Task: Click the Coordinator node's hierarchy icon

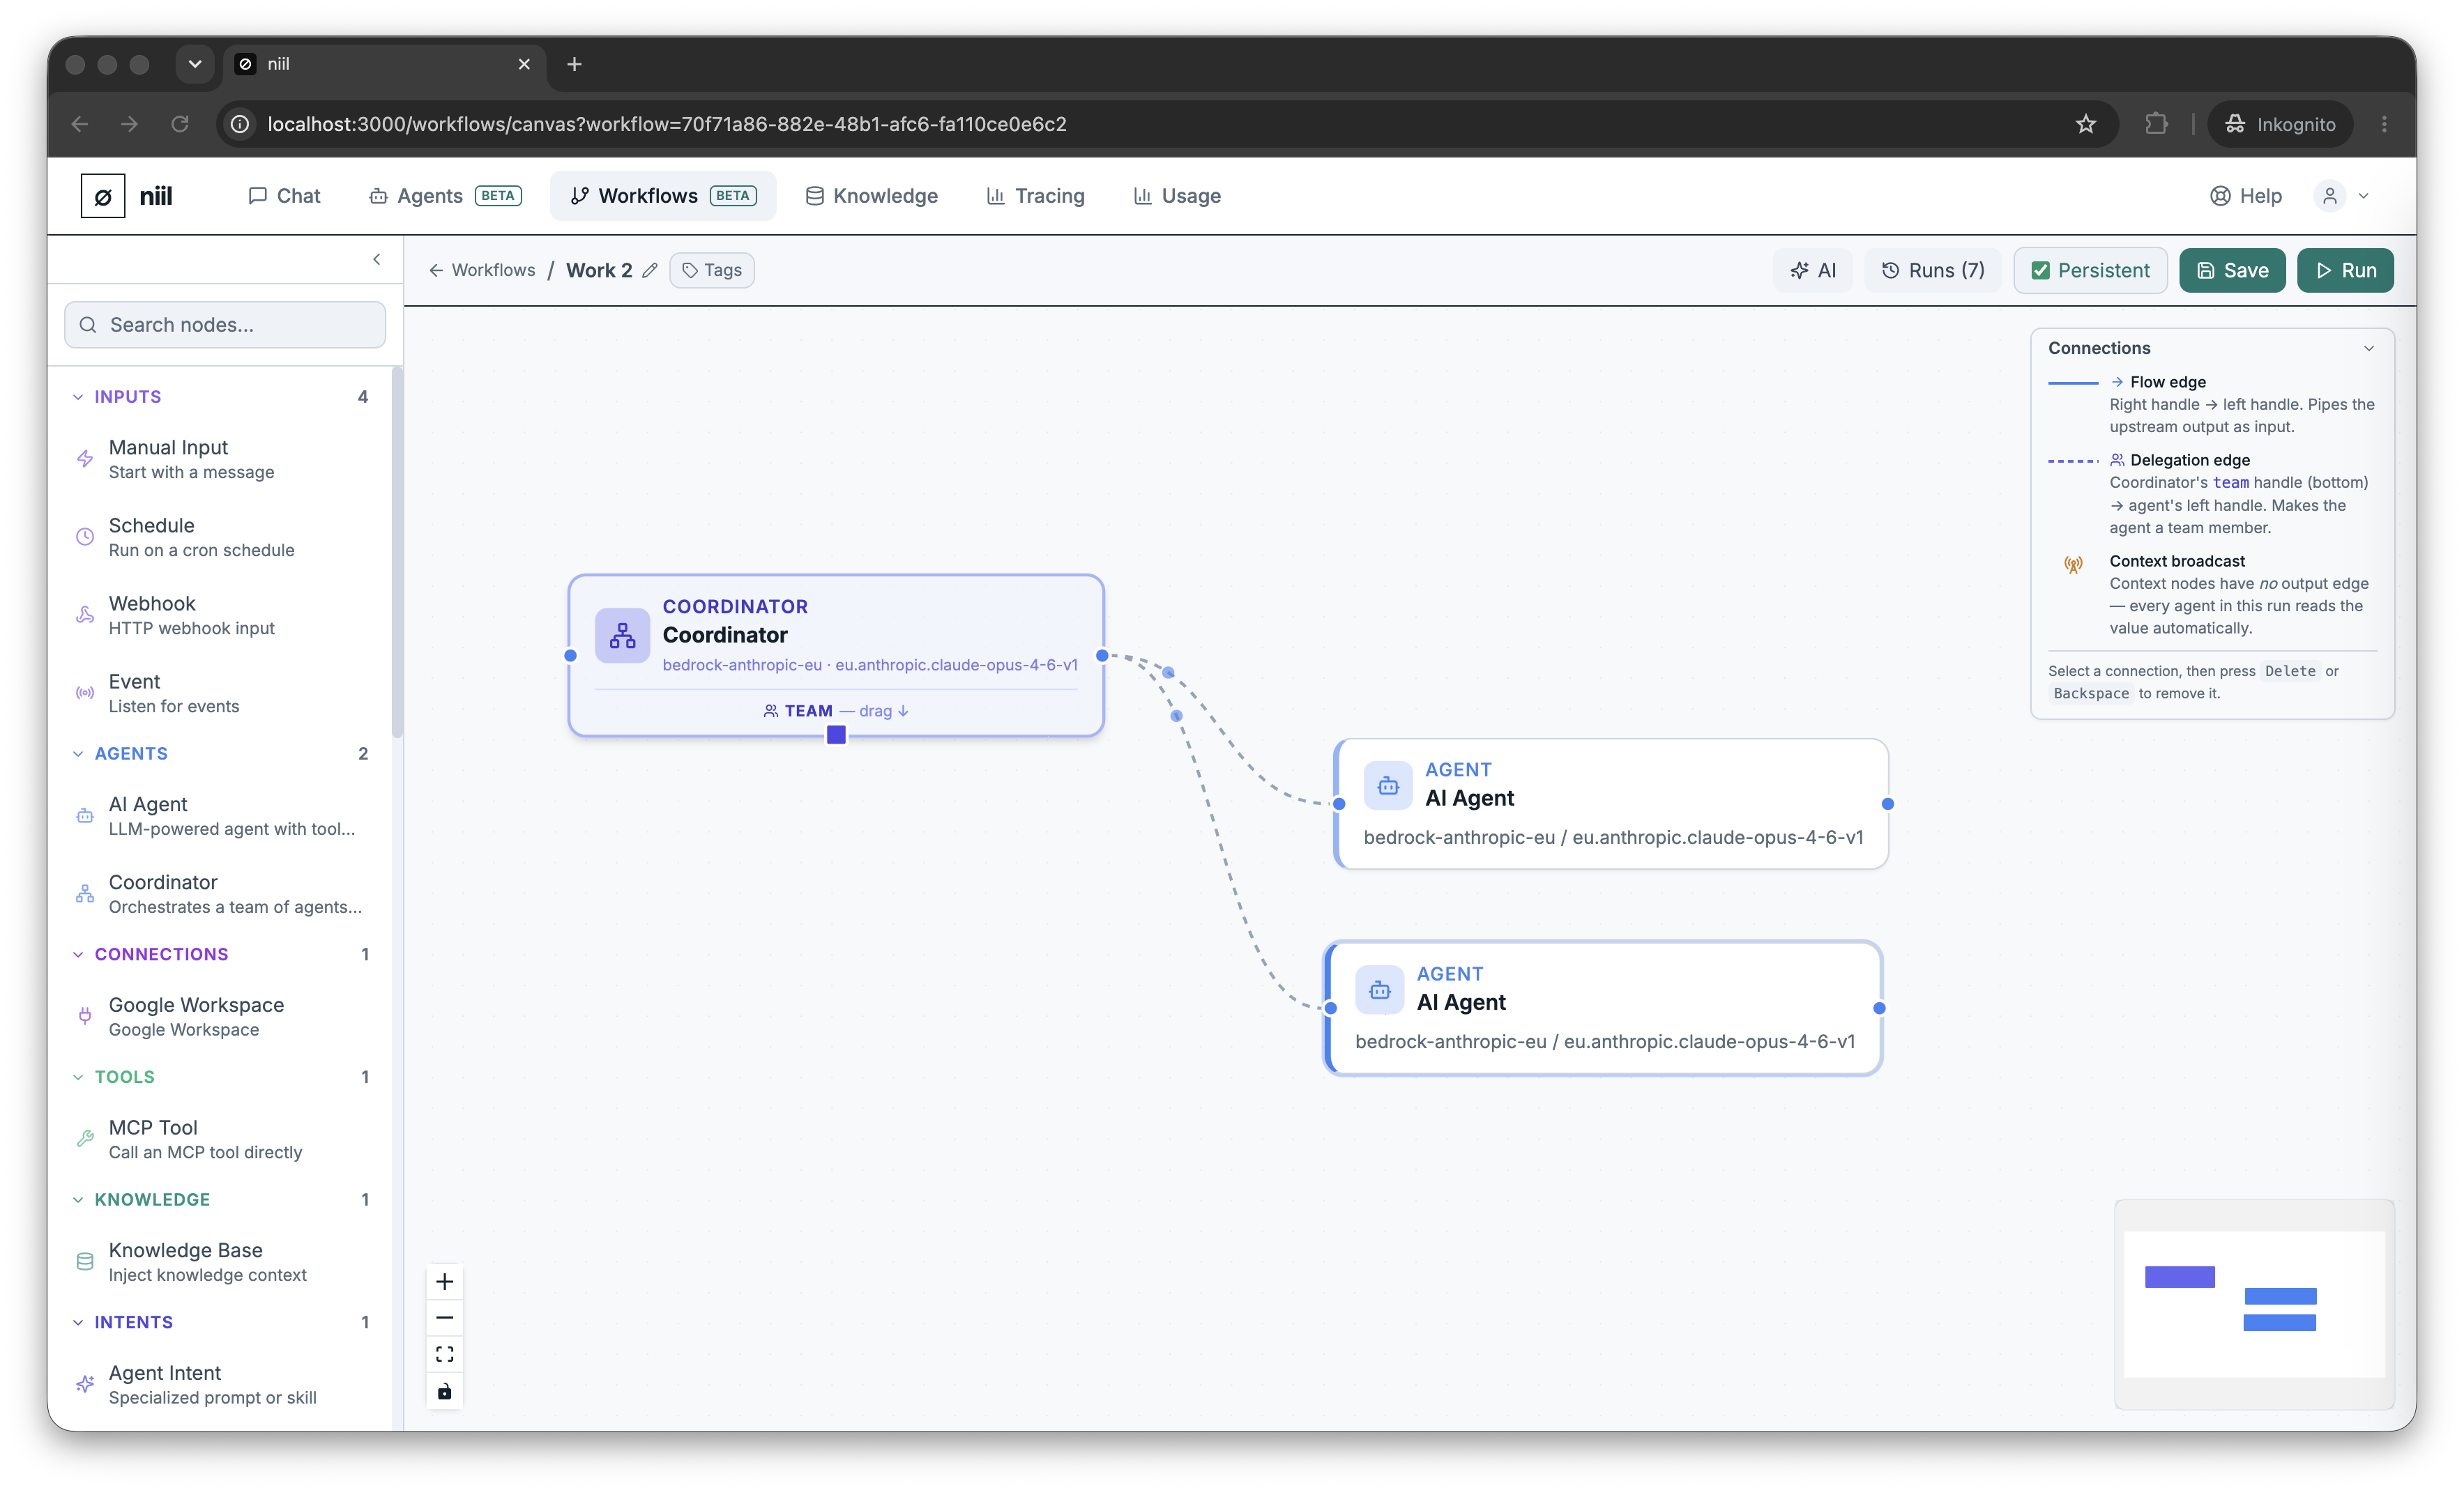Action: coord(622,636)
